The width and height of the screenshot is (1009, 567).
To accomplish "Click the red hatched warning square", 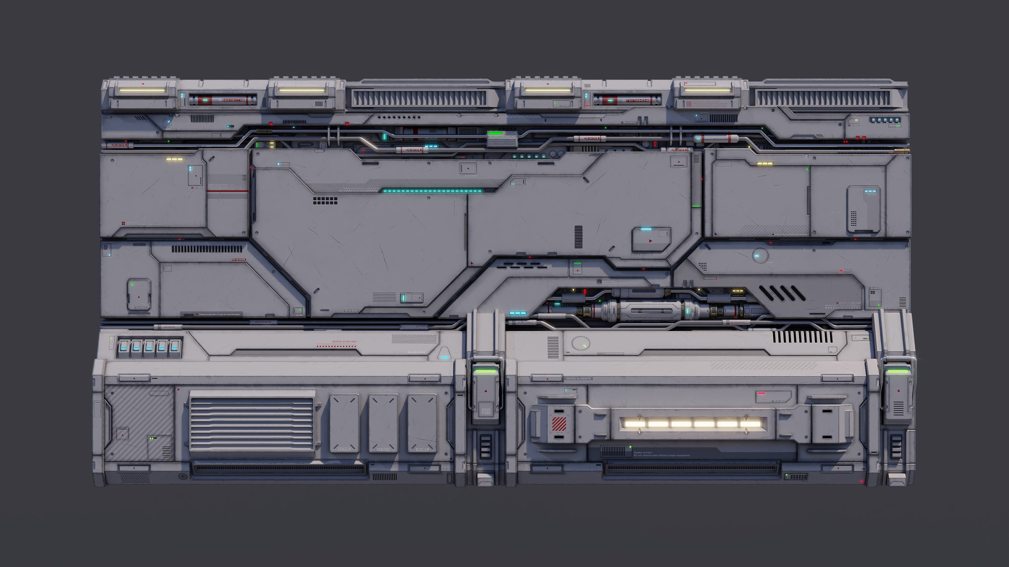I will pos(559,423).
